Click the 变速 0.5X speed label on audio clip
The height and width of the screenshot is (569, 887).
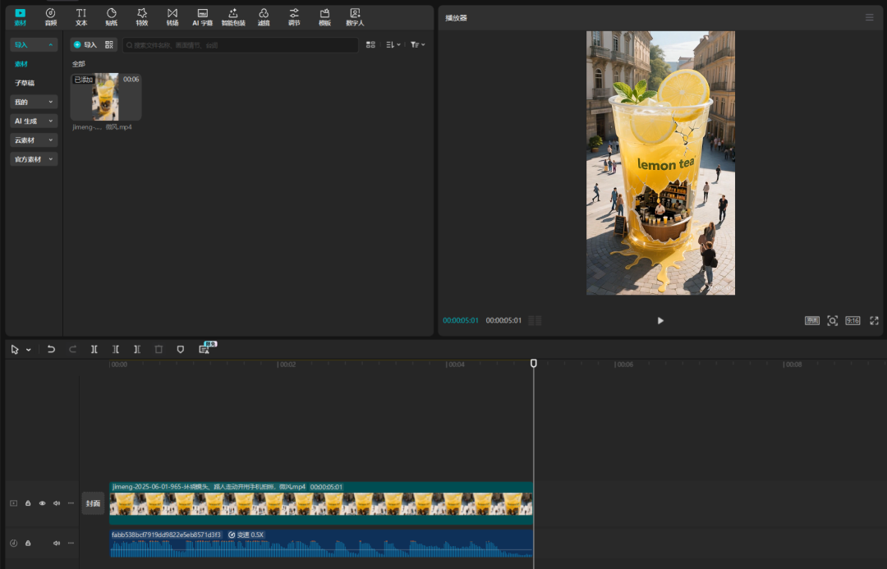tap(246, 535)
